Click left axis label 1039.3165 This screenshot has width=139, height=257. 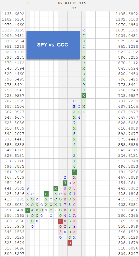point(13,30)
